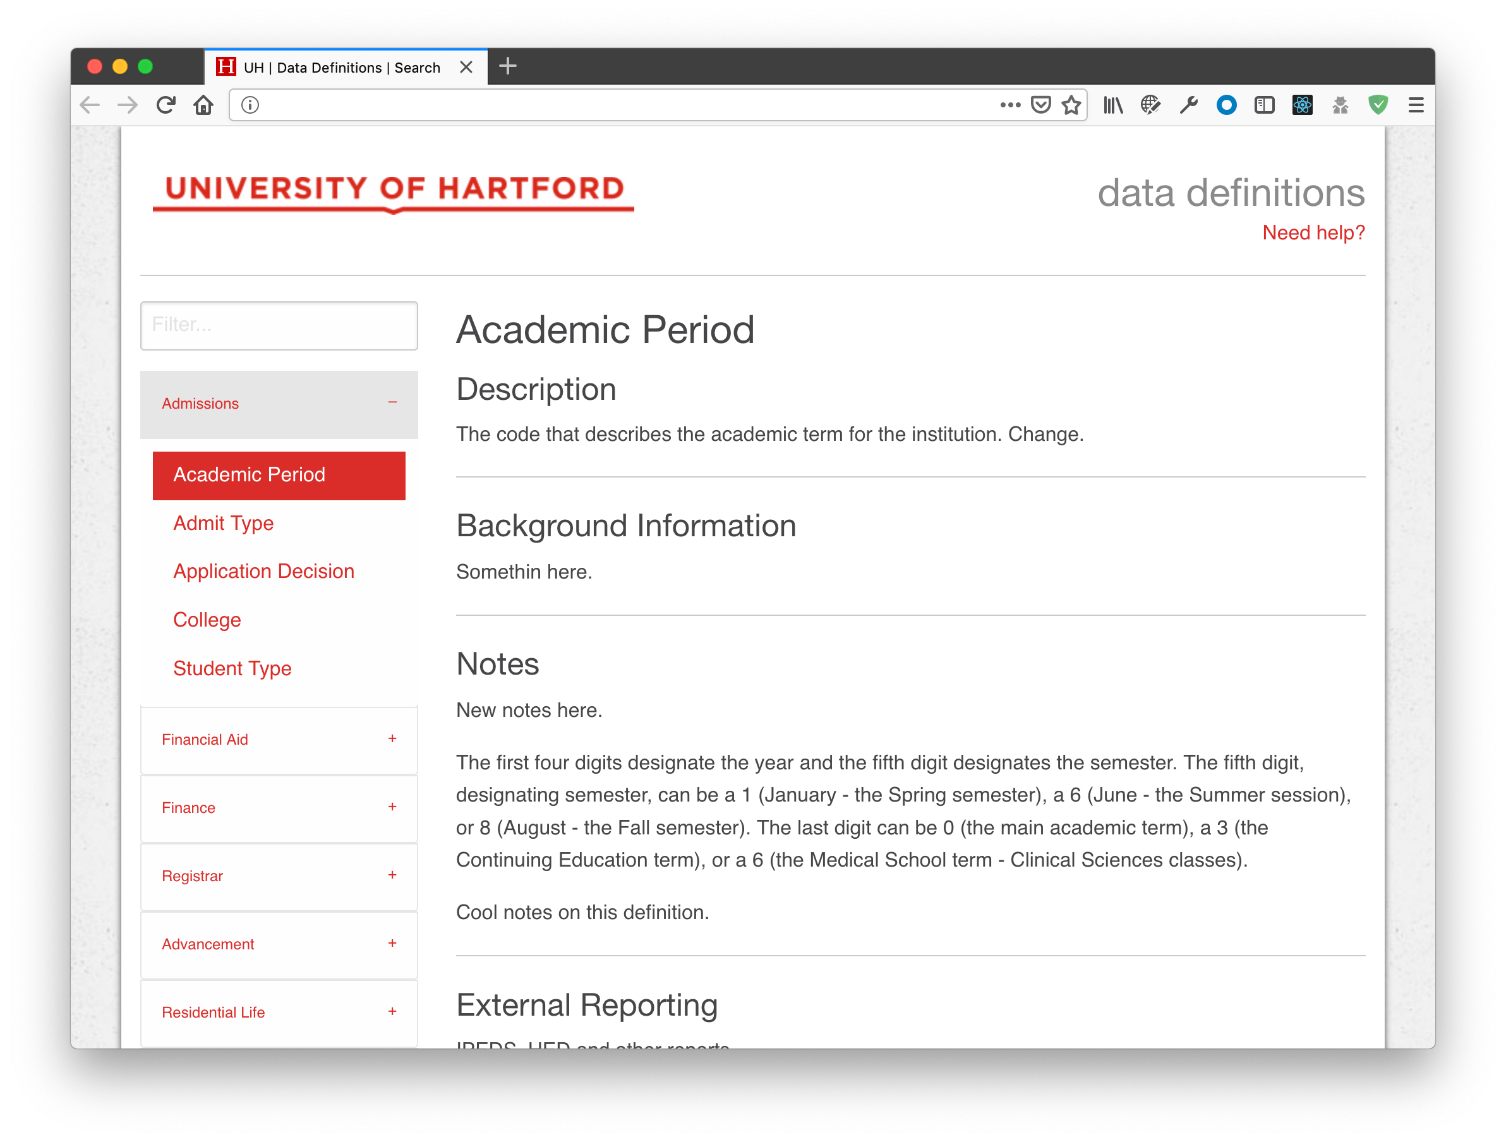Open the Admit Type definition

click(x=224, y=524)
